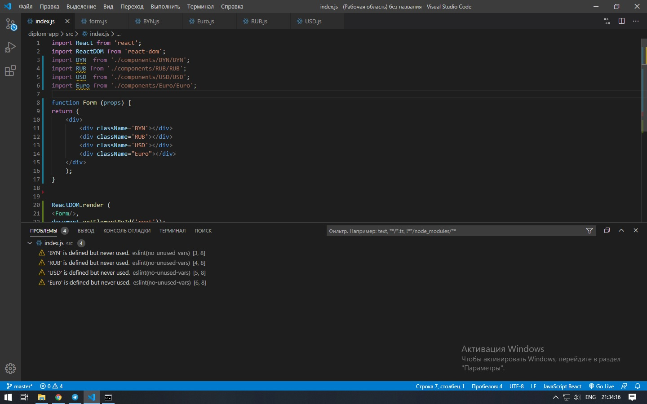Viewport: 647px width, 404px height.
Task: Click the volume tray icon
Action: 577,397
